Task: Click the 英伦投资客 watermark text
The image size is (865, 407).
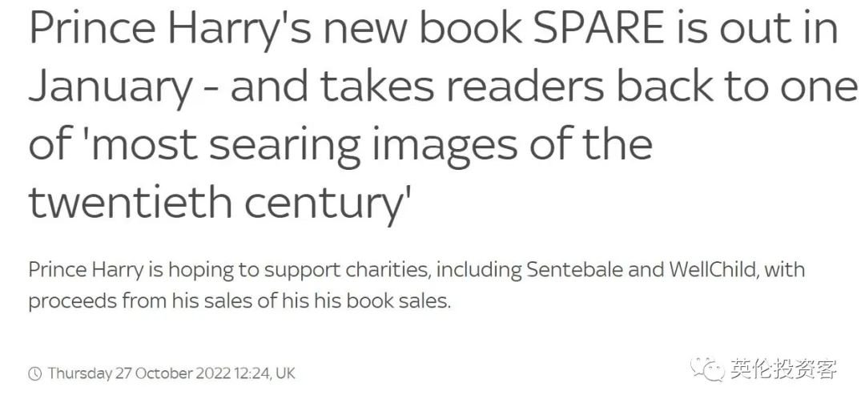Action: coord(783,369)
